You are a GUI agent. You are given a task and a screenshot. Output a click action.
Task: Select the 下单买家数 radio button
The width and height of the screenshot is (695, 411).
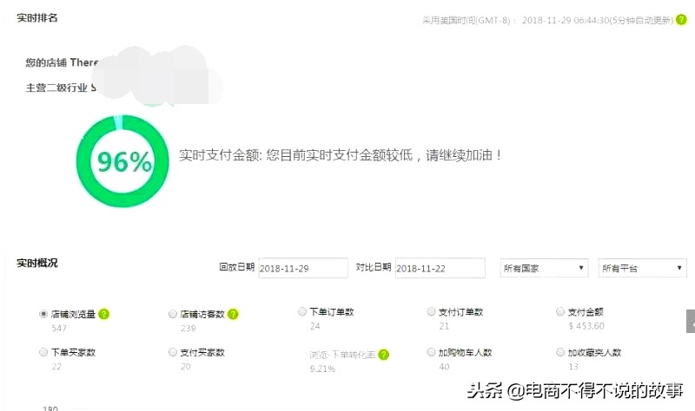43,352
